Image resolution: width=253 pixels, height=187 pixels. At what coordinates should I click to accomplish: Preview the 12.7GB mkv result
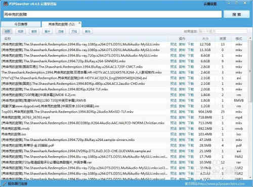tap(174, 44)
